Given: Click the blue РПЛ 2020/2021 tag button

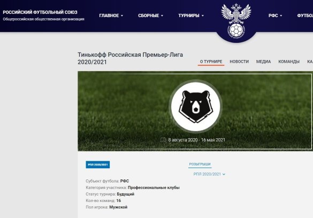Looking at the screenshot, I should 97,164.
